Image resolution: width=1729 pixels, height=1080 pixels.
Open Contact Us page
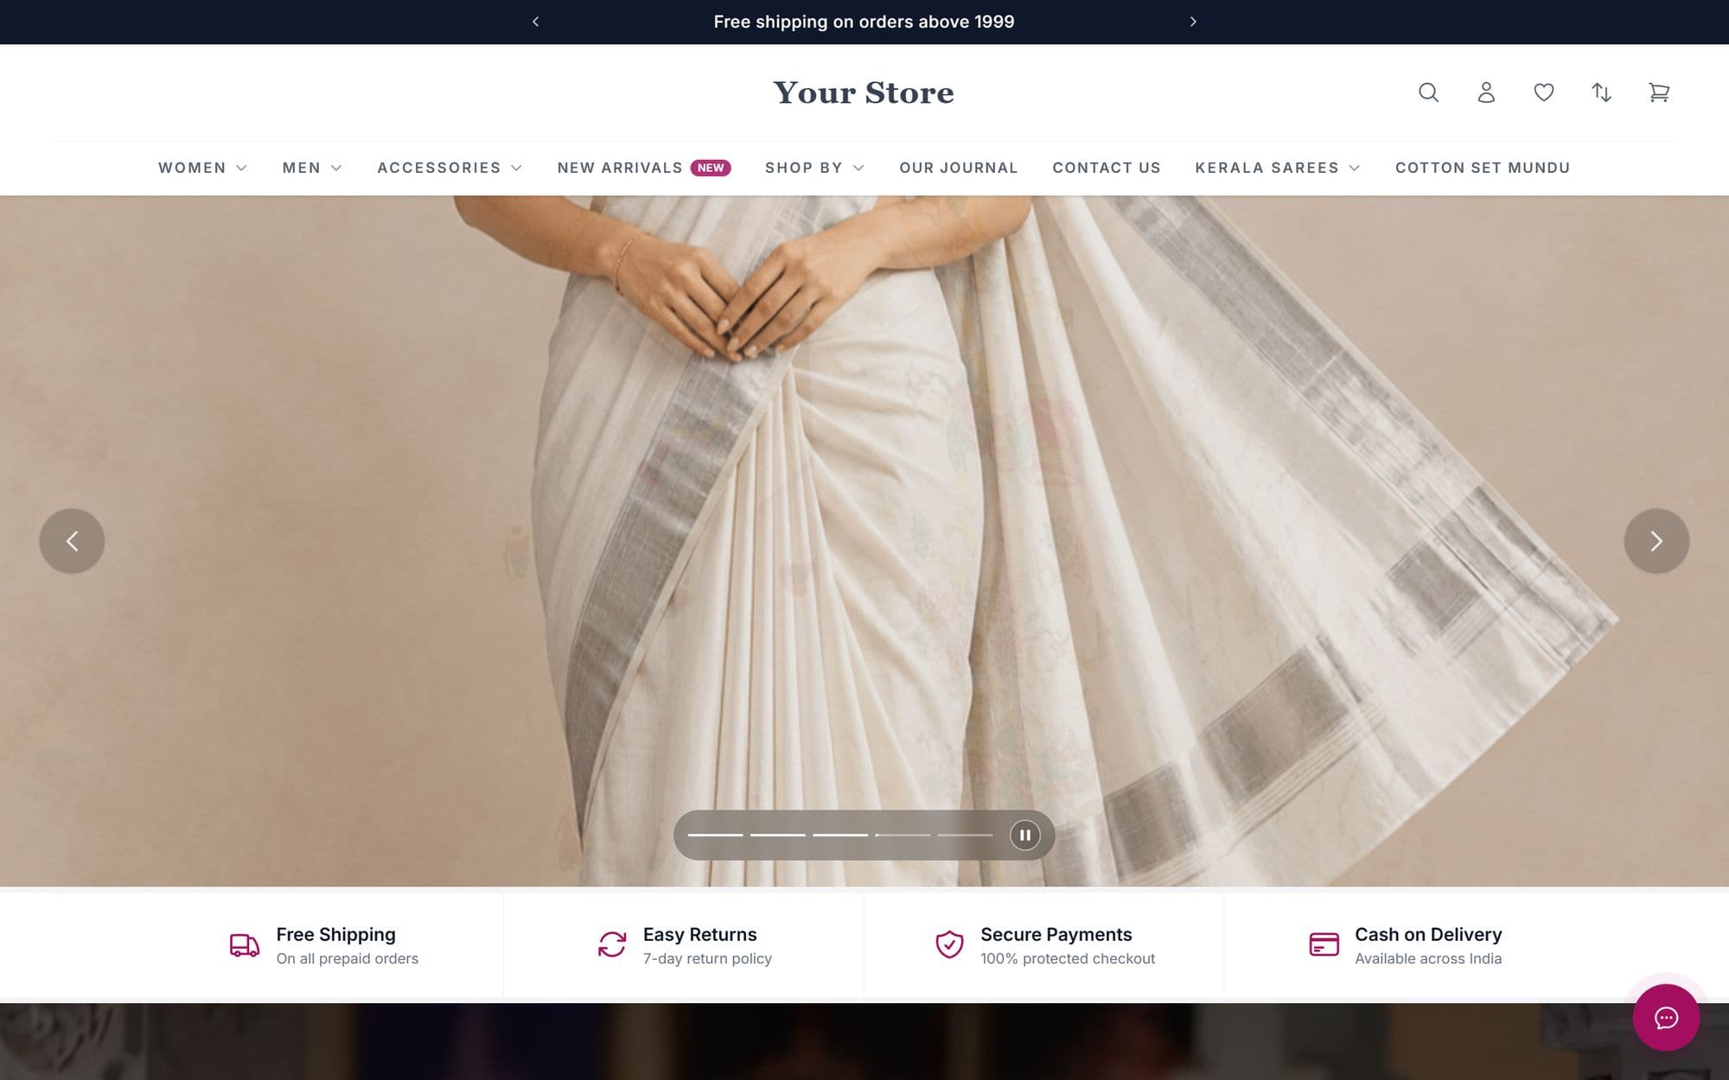point(1107,168)
